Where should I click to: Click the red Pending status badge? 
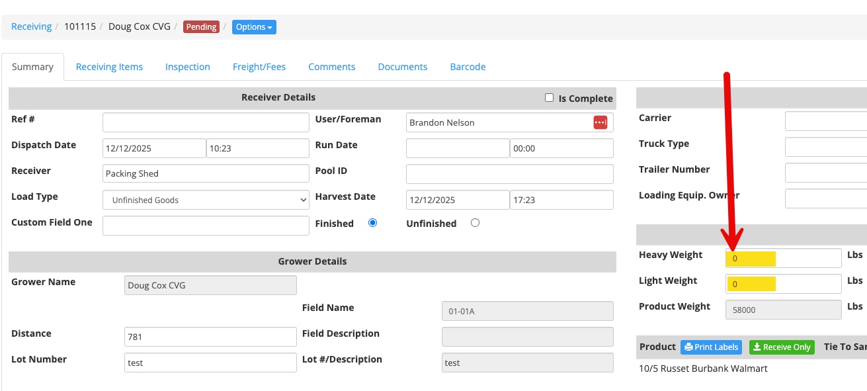click(201, 27)
